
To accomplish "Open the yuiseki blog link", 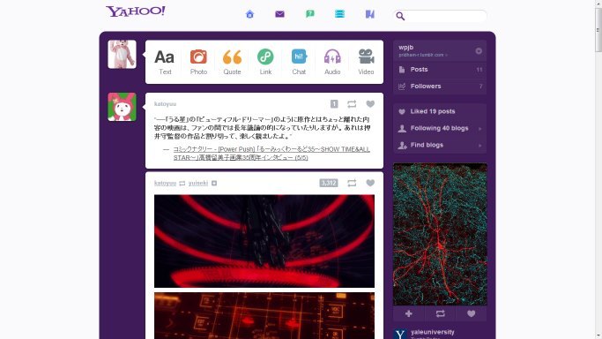I will pos(198,183).
